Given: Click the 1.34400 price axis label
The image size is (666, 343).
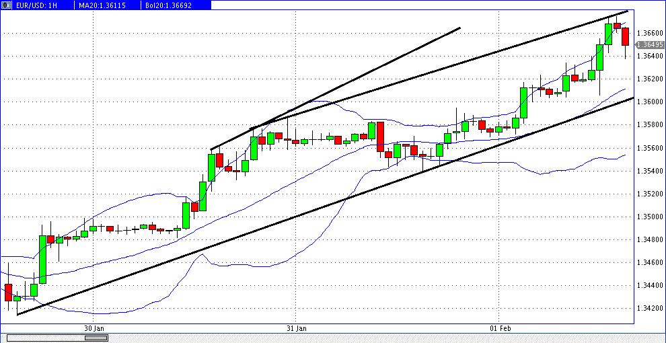Looking at the screenshot, I should pyautogui.click(x=651, y=286).
